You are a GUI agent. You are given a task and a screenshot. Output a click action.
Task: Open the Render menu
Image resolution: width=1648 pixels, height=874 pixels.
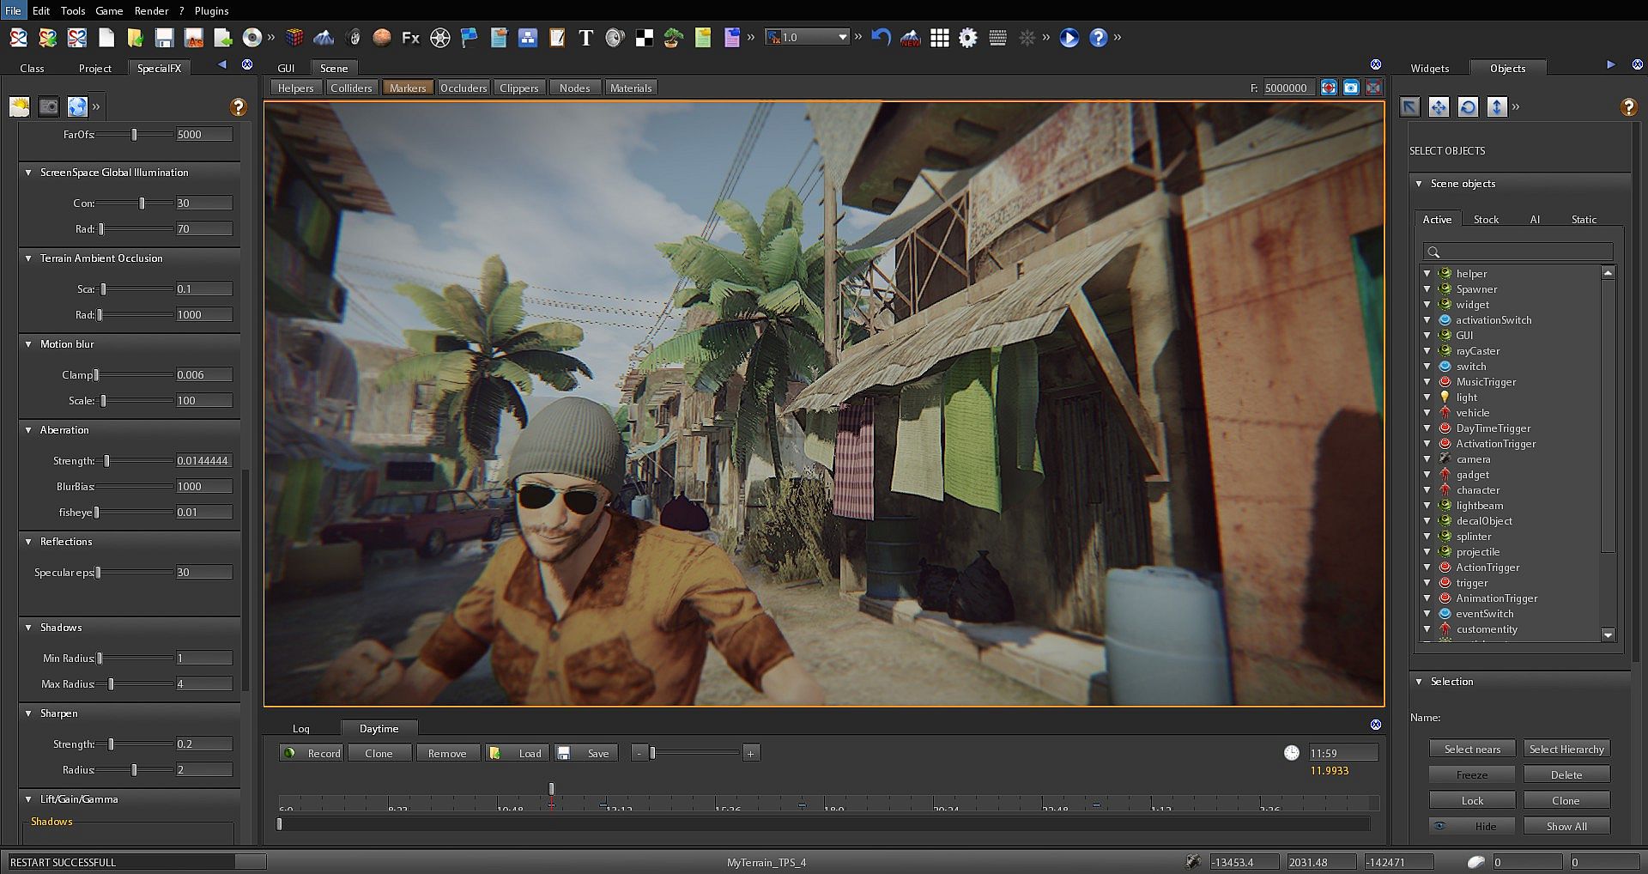click(151, 10)
